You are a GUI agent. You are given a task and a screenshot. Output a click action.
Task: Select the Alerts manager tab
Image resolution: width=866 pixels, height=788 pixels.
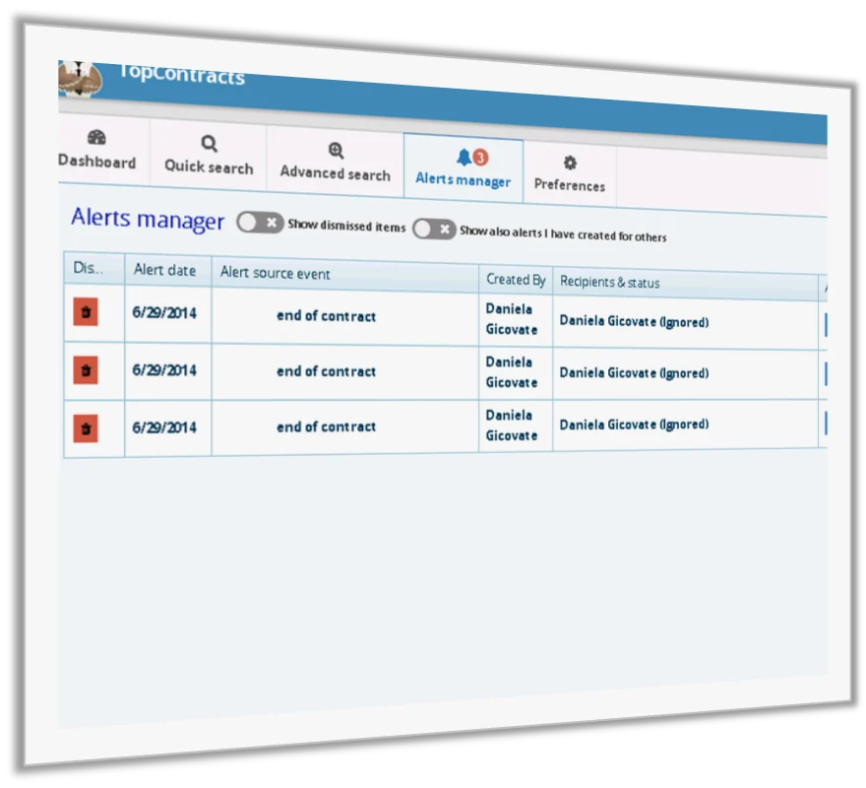click(464, 168)
